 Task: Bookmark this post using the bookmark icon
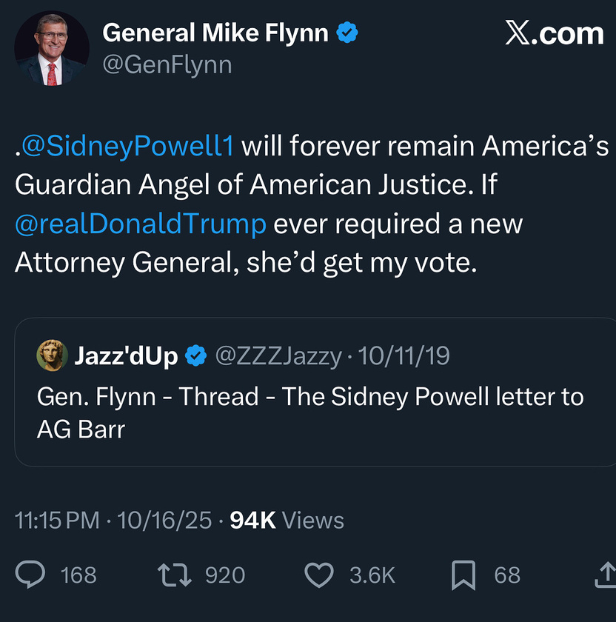(463, 575)
